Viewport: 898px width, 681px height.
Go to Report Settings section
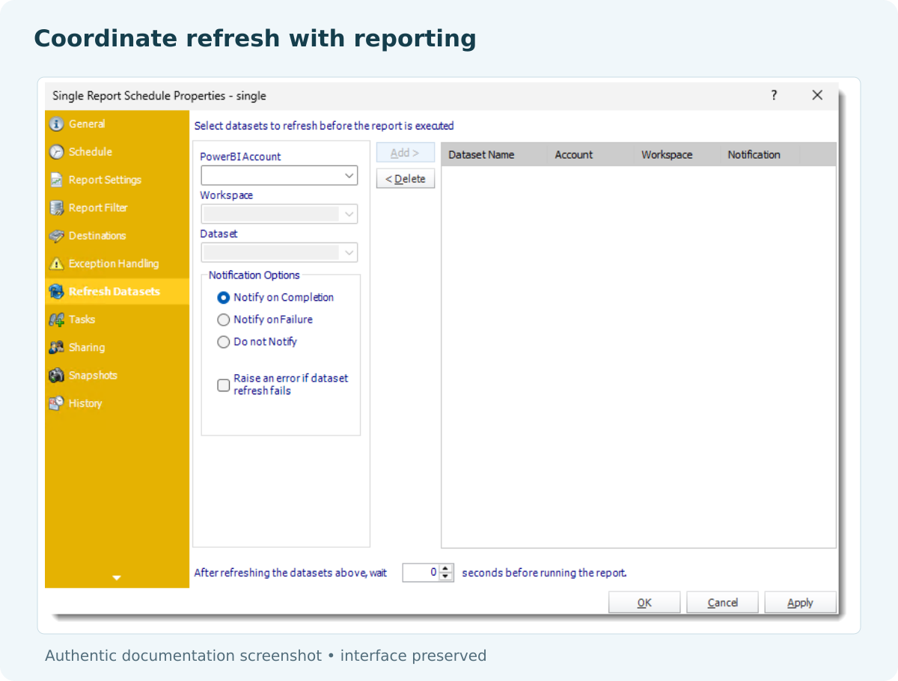point(117,180)
